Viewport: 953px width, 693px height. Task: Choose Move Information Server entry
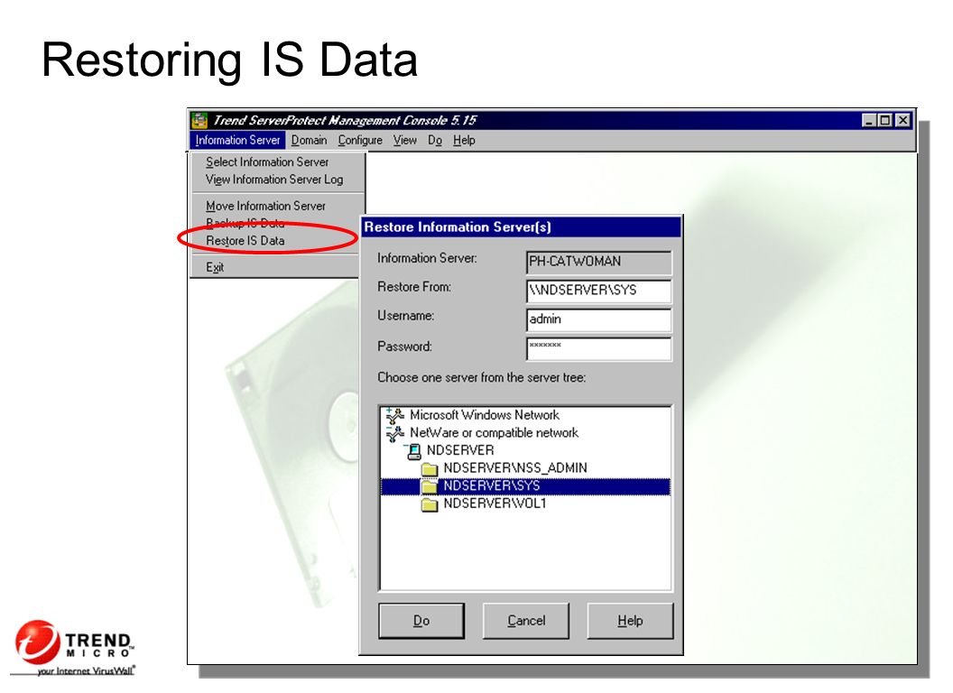pyautogui.click(x=265, y=206)
